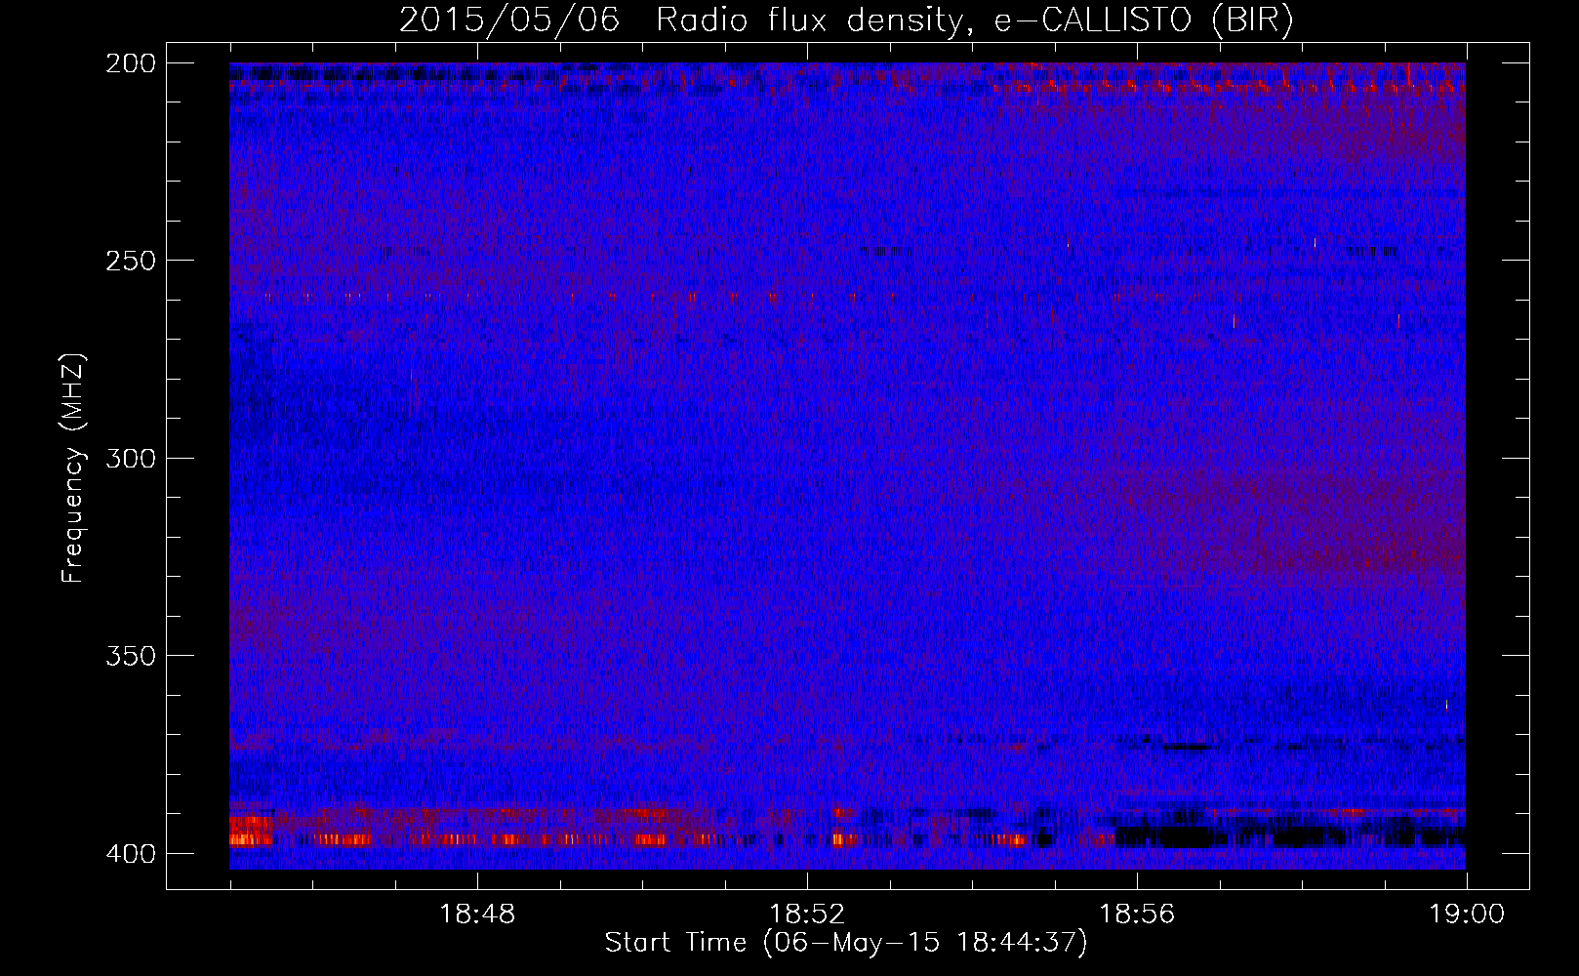Click the 18:56 time tick label

[1137, 915]
